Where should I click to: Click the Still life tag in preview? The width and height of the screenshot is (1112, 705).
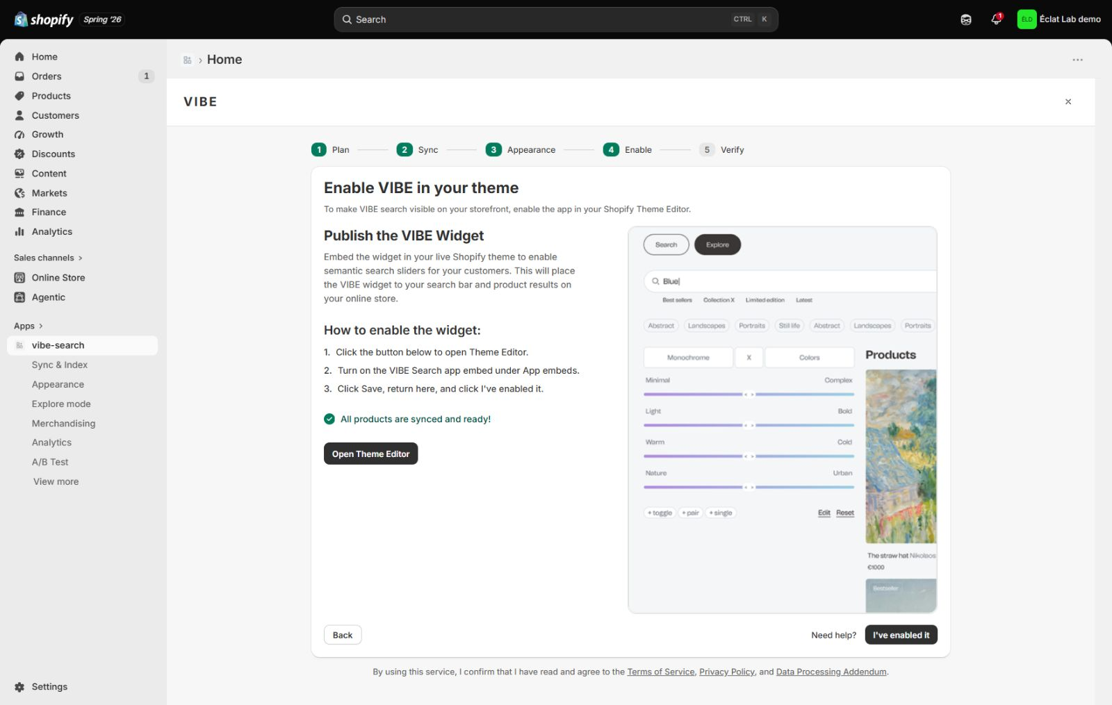point(789,326)
